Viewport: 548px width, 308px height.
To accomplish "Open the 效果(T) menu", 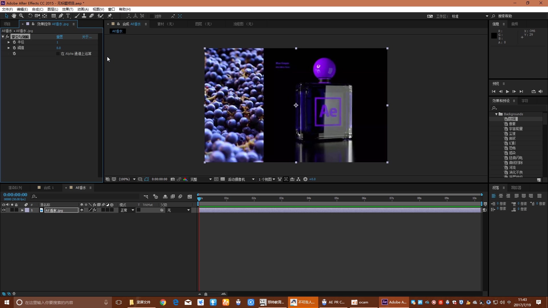I will tap(67, 9).
